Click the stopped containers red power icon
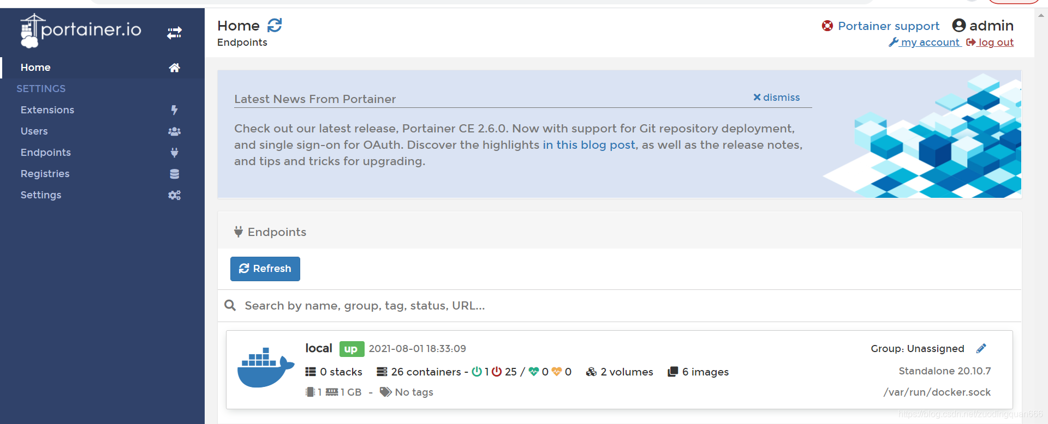Image resolution: width=1048 pixels, height=424 pixels. (x=497, y=372)
